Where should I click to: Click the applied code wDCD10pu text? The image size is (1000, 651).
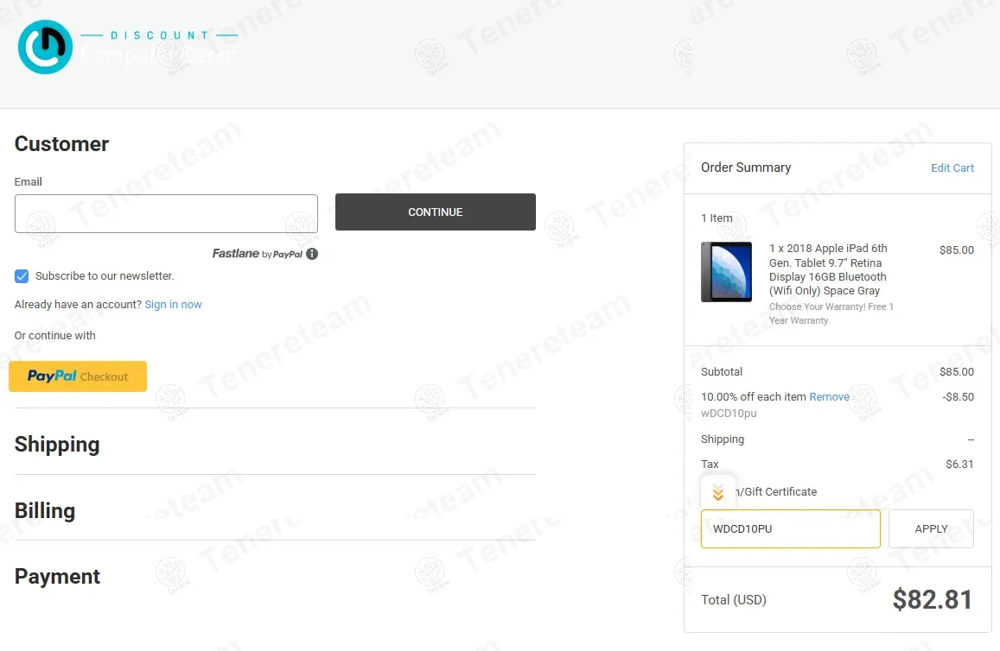click(729, 414)
